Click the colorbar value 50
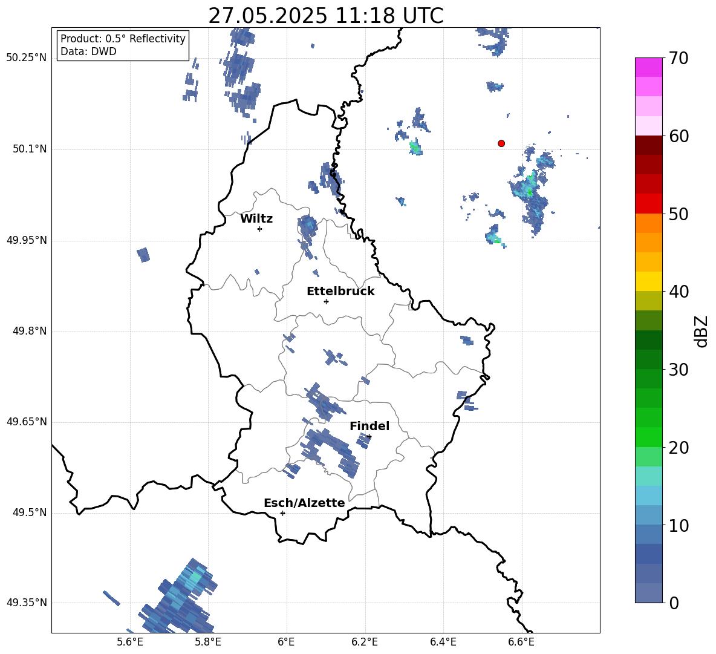Viewport: 716px width, 654px height. point(679,214)
